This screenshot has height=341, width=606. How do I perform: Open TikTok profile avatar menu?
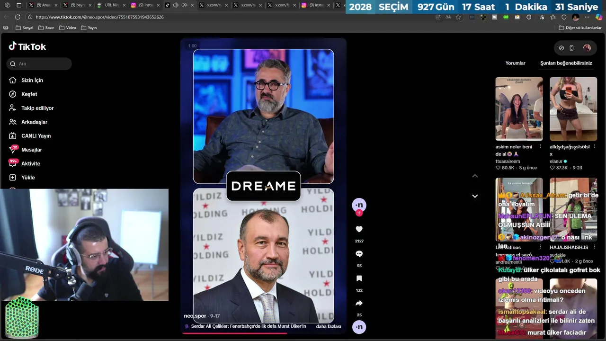[x=587, y=48]
